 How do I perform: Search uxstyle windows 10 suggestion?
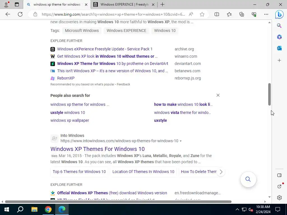pos(68,113)
